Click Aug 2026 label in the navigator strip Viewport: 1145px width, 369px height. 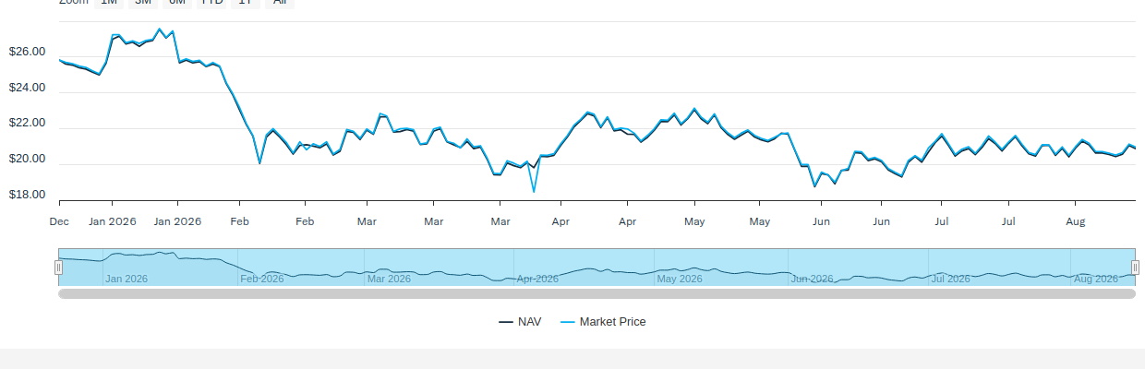coord(1096,279)
